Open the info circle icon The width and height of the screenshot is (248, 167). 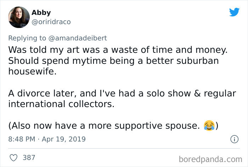[234, 139]
